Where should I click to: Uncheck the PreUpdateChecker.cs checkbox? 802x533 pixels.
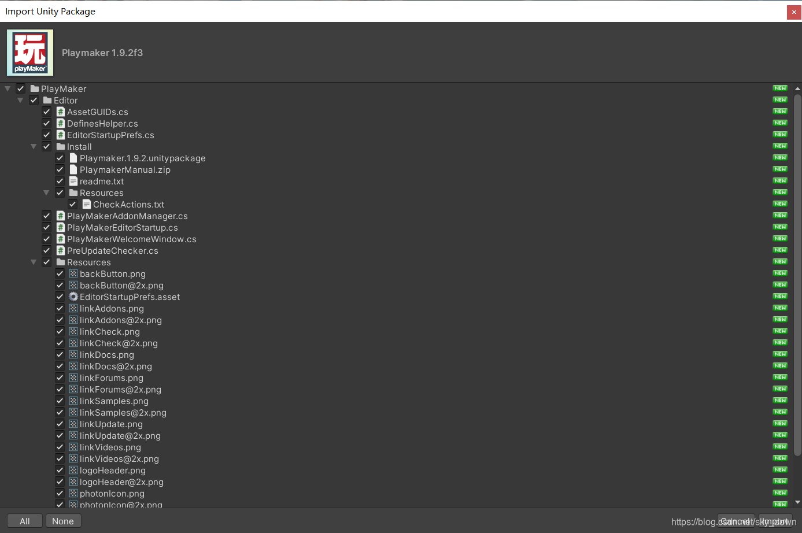click(x=47, y=250)
